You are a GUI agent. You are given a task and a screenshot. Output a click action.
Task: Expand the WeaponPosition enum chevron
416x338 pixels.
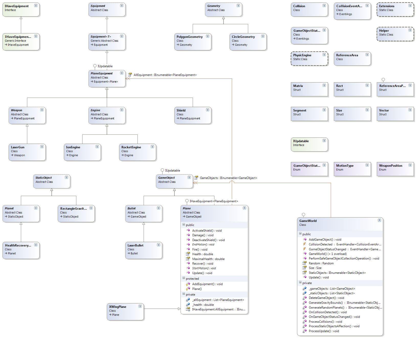(410, 165)
